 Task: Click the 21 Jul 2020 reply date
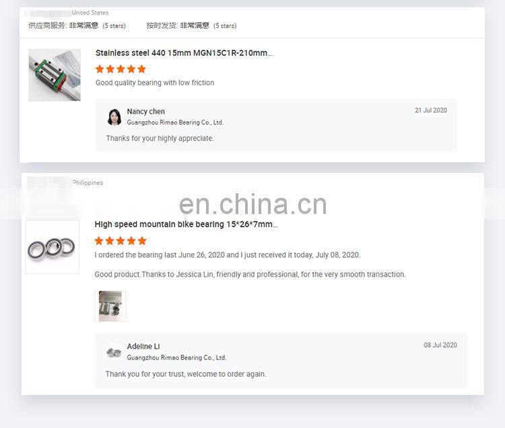coord(431,110)
